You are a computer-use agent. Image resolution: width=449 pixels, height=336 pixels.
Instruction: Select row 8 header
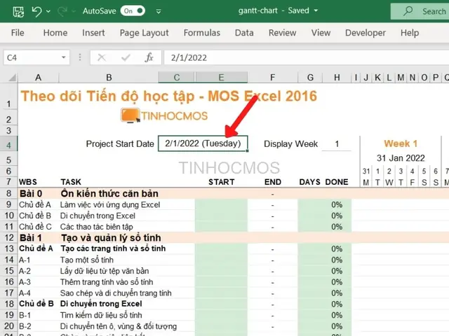tap(9, 193)
